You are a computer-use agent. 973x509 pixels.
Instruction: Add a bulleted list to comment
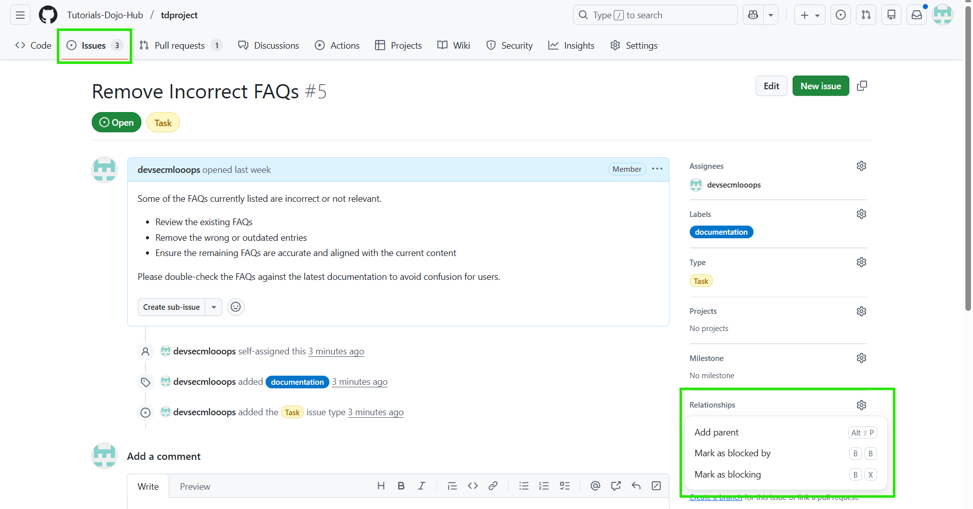523,486
